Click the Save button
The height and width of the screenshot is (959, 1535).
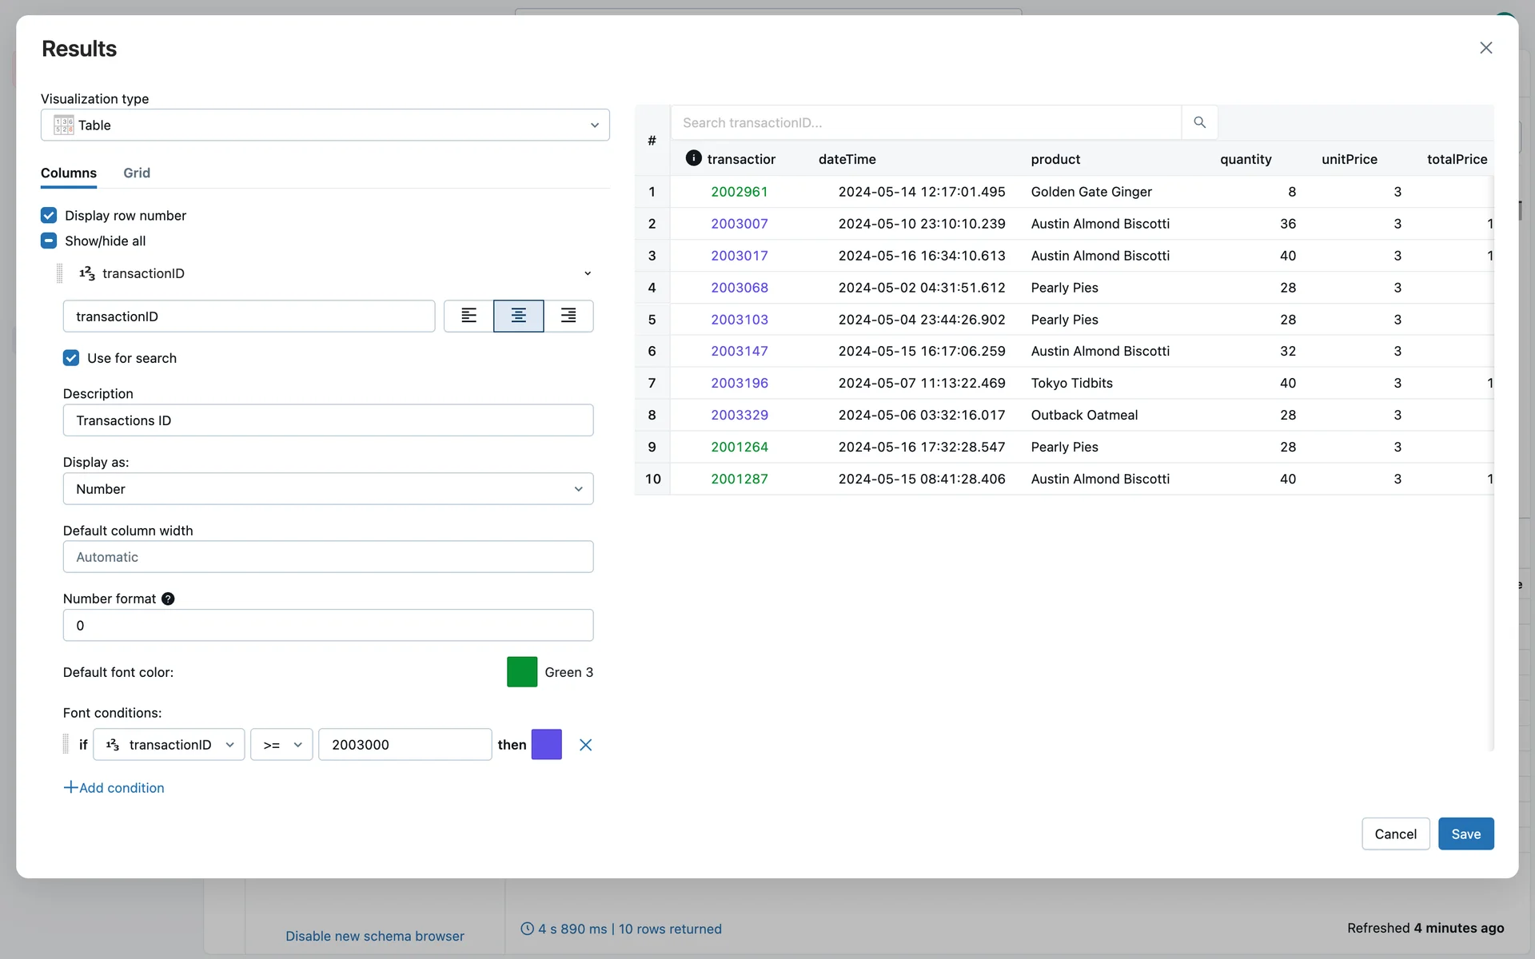[1465, 834]
